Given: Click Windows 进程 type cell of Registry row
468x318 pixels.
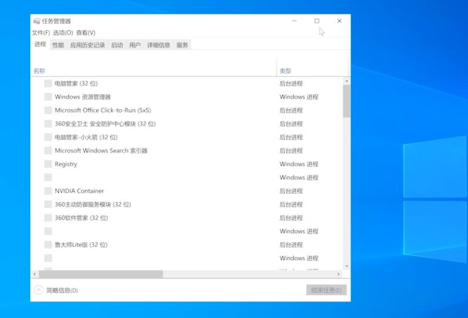Looking at the screenshot, I should pos(299,164).
